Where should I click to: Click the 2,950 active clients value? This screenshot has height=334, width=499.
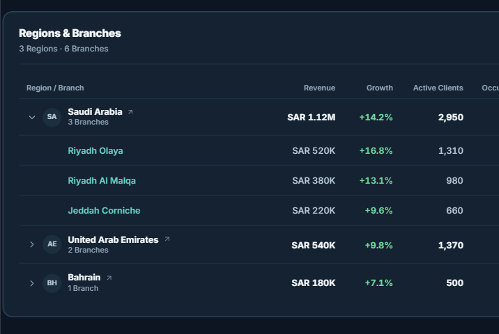(451, 118)
